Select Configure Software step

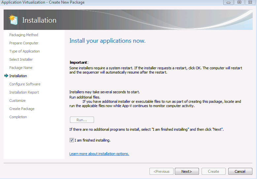[x=25, y=84]
